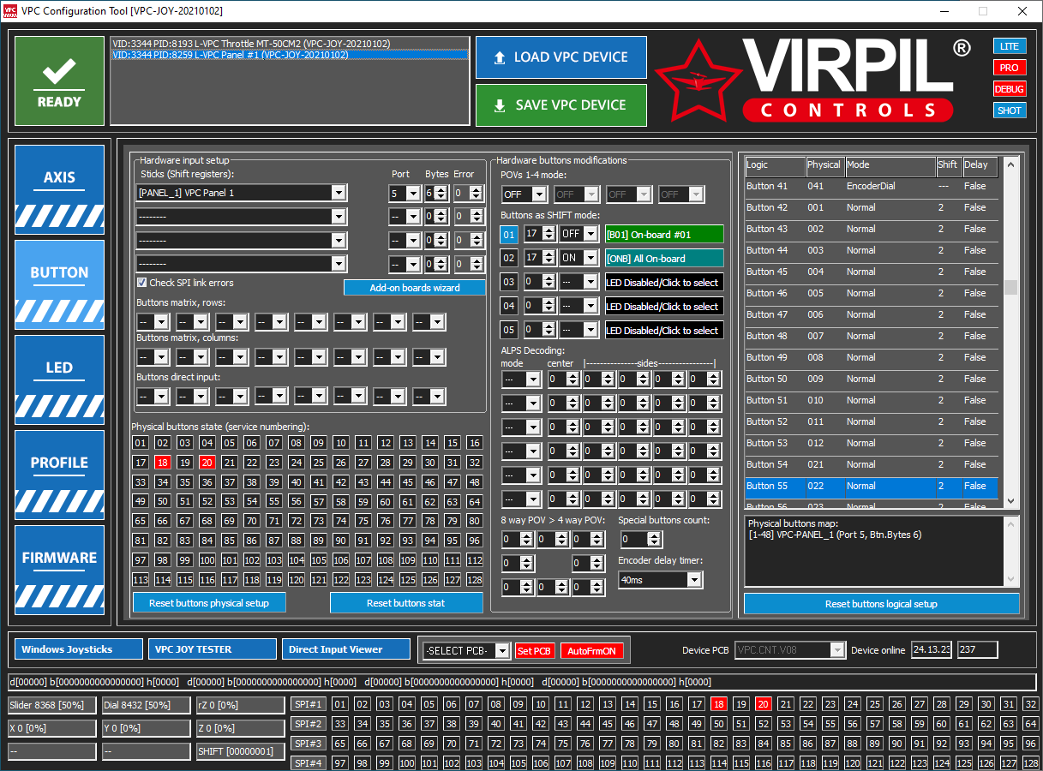Click red Set PCB button
This screenshot has width=1043, height=771.
coord(535,651)
